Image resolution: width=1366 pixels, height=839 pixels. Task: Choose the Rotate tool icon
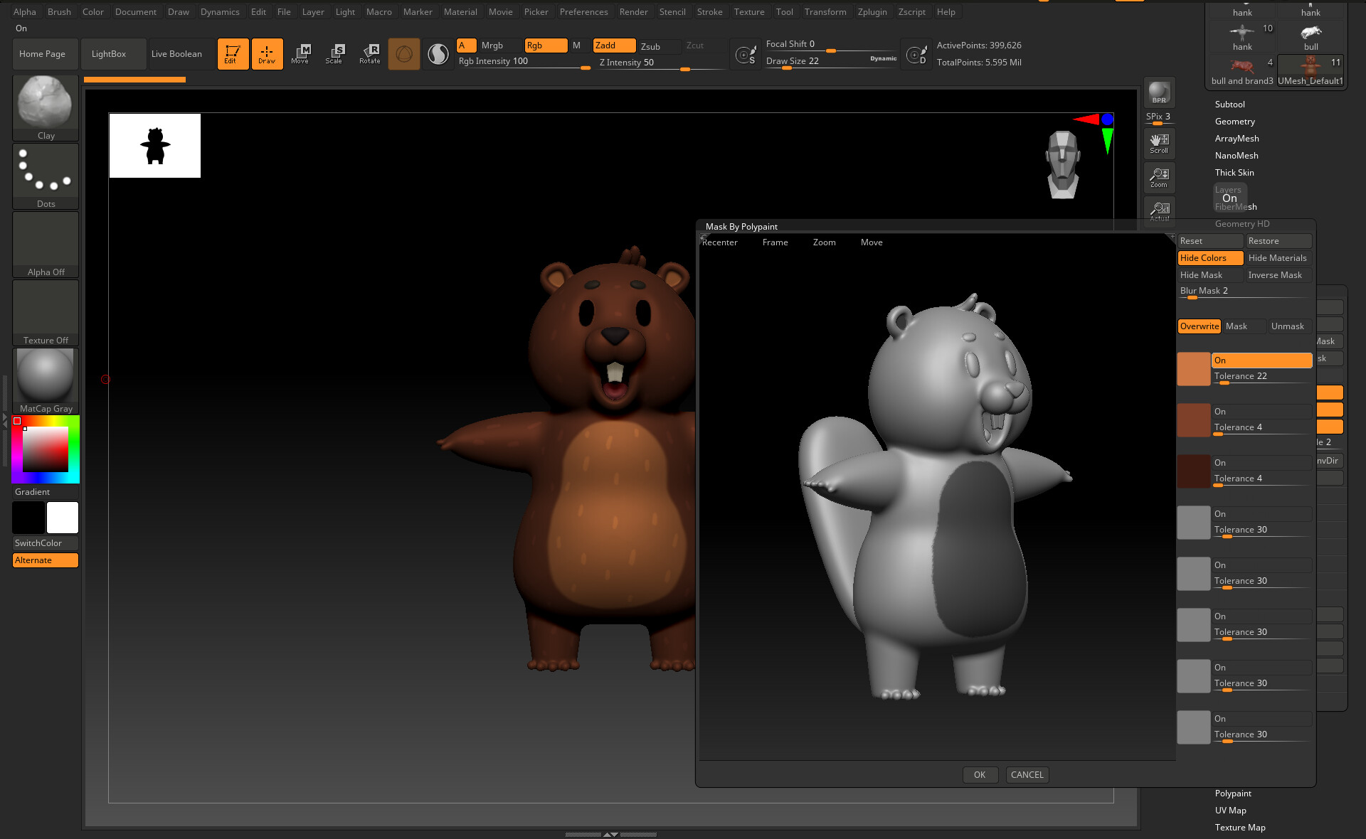click(x=370, y=54)
